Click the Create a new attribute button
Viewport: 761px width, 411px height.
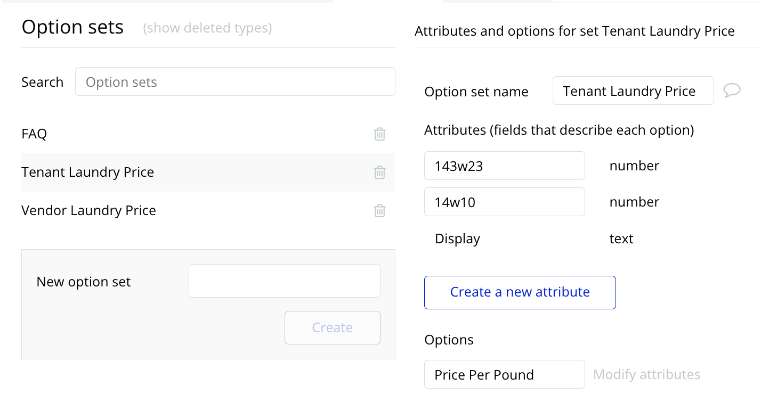click(520, 292)
